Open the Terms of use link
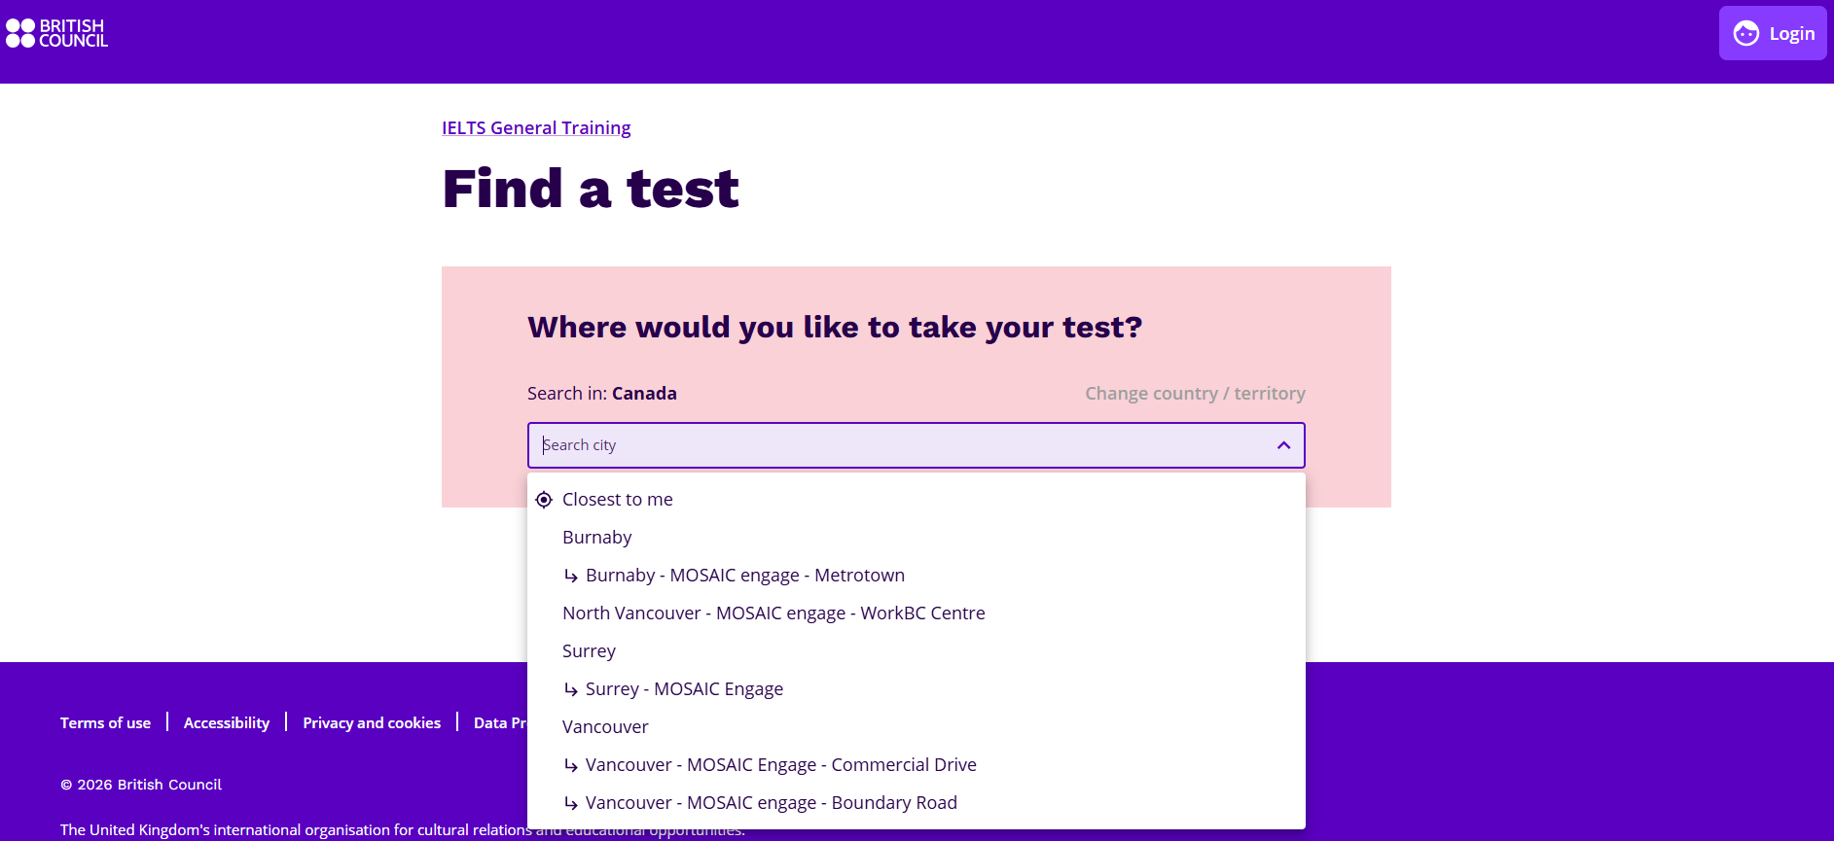 (x=105, y=723)
